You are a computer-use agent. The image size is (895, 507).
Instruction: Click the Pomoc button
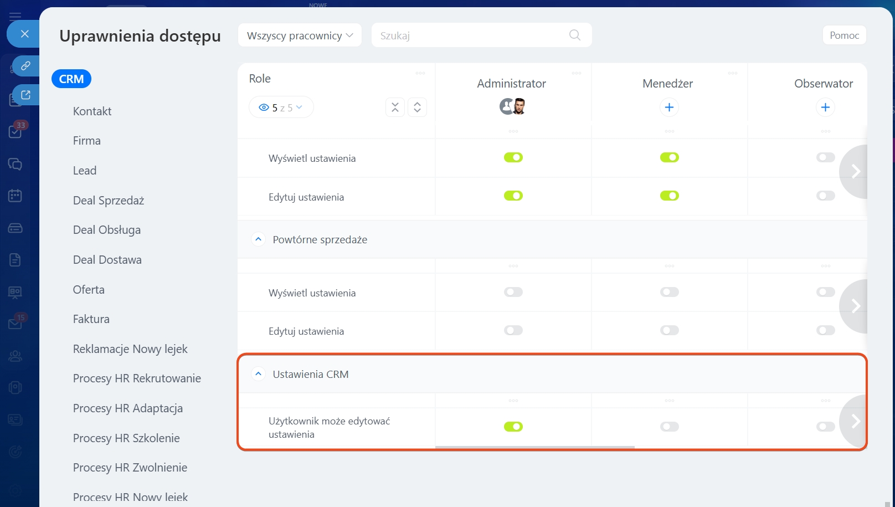pos(844,35)
